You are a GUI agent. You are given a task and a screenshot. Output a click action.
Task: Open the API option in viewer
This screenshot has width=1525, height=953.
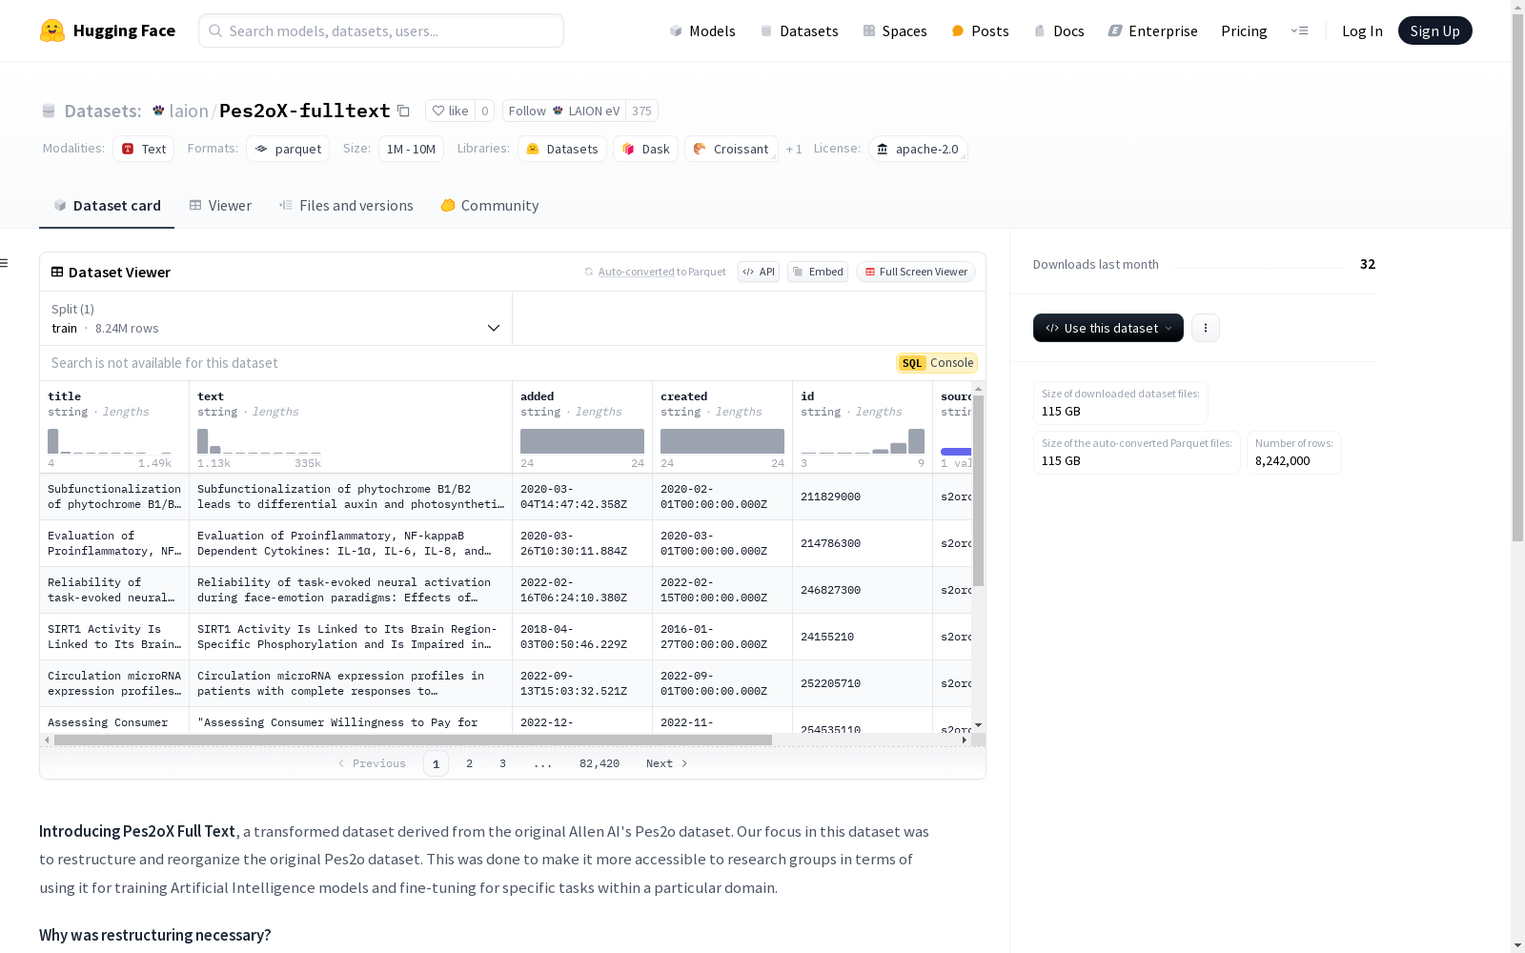point(759,272)
